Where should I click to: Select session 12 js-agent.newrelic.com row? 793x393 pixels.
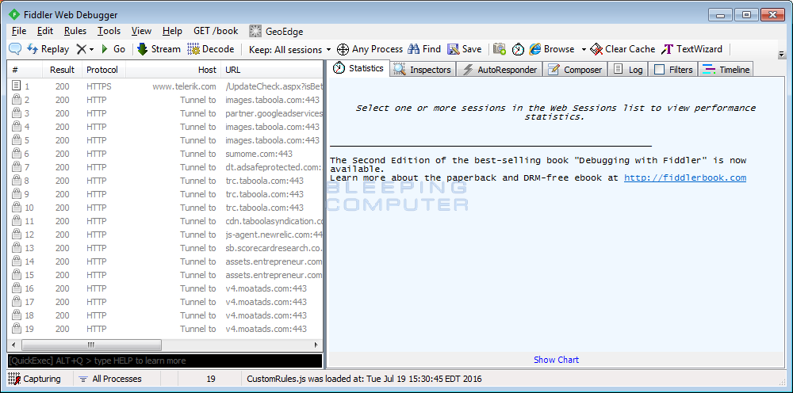click(165, 235)
